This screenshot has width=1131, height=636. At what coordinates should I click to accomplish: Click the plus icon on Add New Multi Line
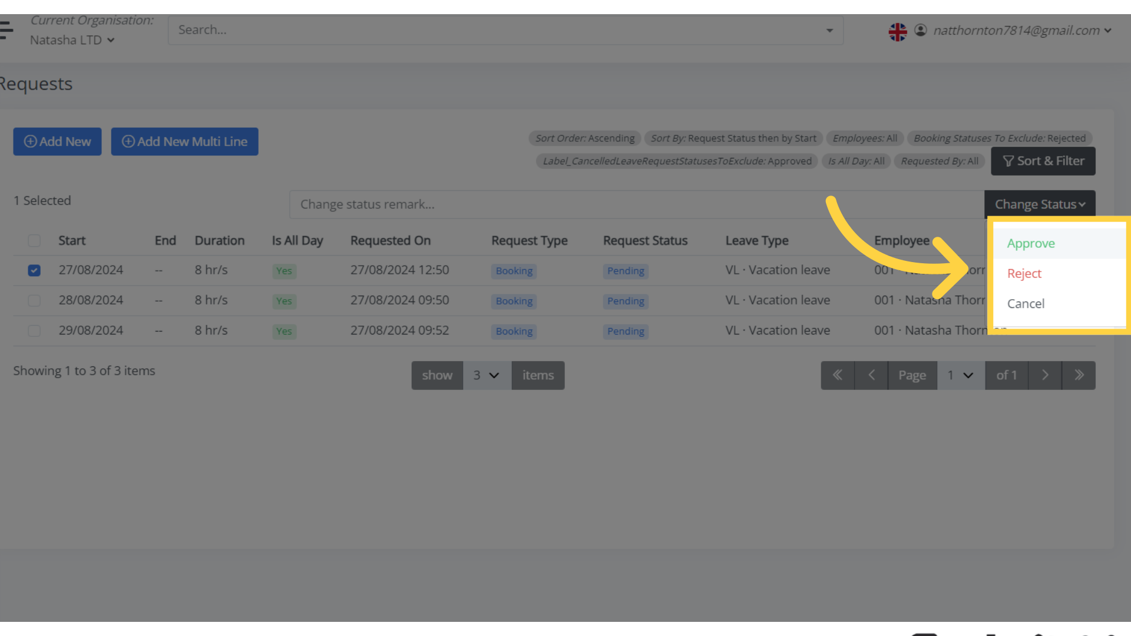128,141
